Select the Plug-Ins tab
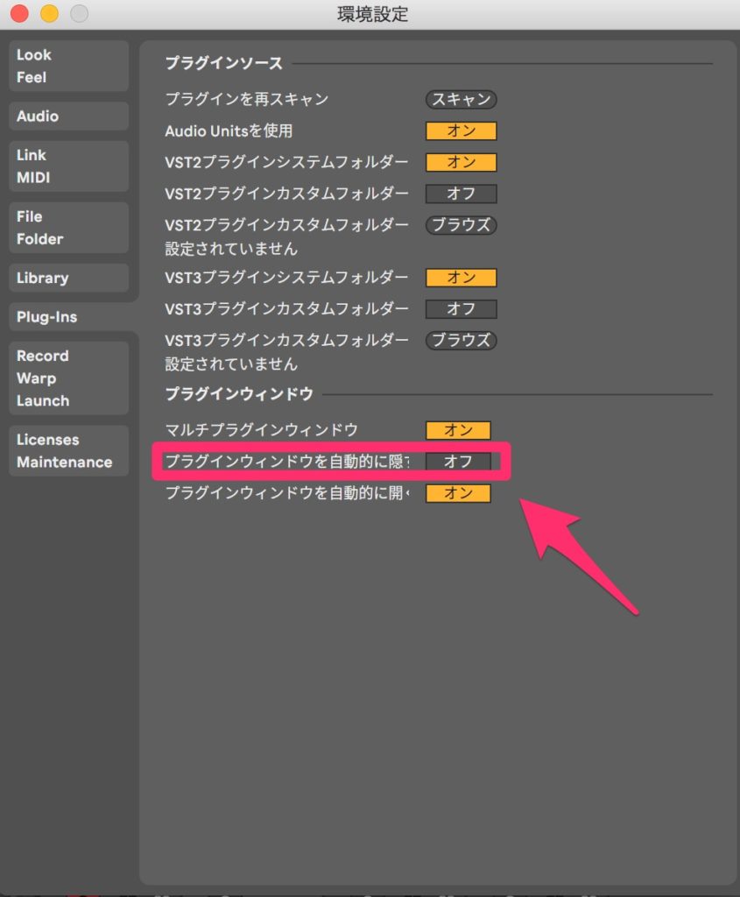Image resolution: width=740 pixels, height=897 pixels. tap(68, 317)
